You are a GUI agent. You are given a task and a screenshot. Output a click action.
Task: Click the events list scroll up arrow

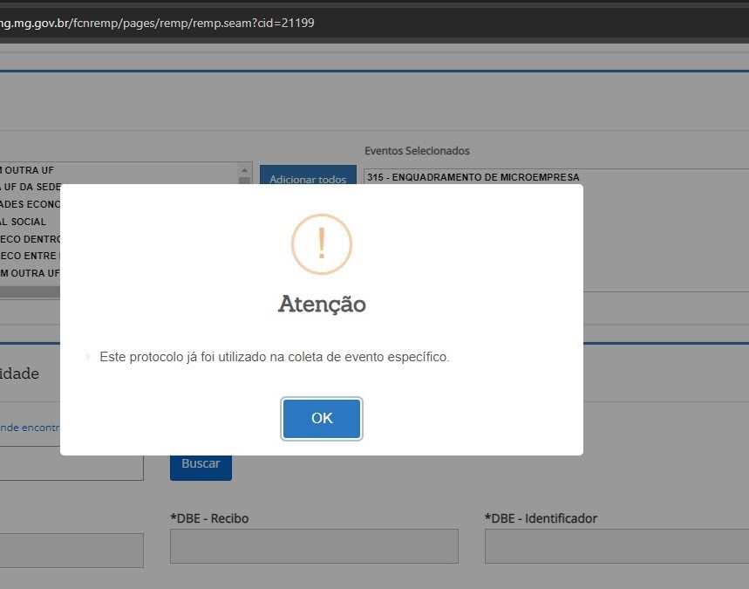point(244,170)
